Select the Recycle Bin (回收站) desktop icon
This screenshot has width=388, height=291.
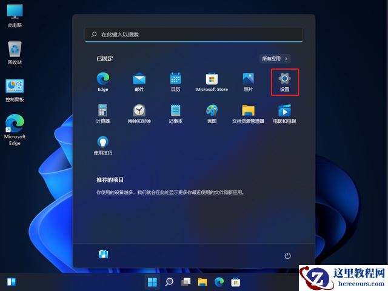point(15,53)
